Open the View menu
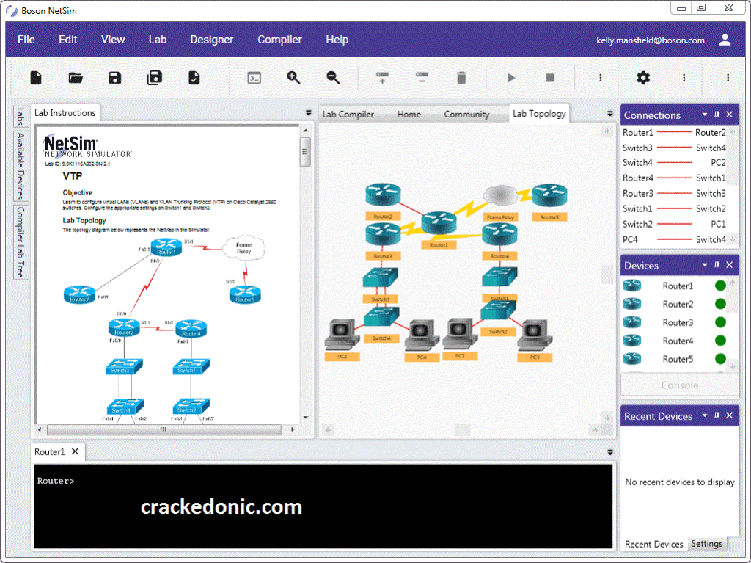The image size is (751, 563). [113, 40]
